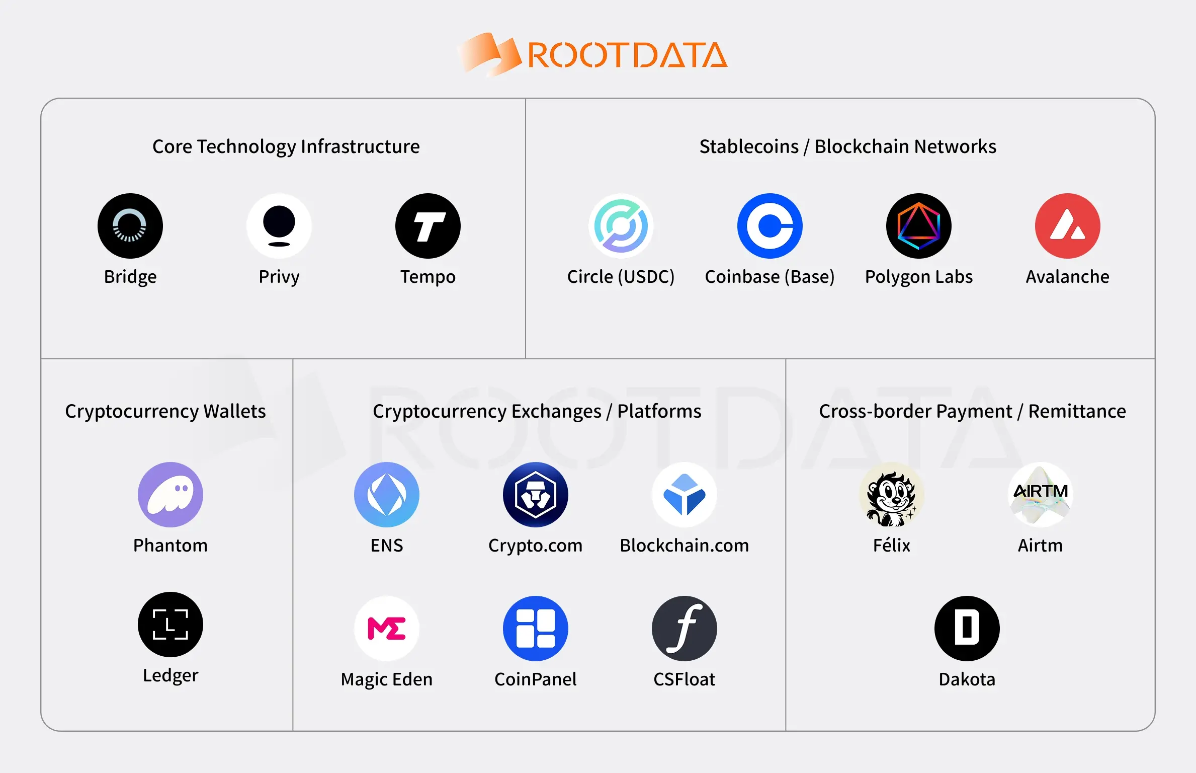Select the Coinbase (Base) logo
Viewport: 1196px width, 773px height.
770,226
